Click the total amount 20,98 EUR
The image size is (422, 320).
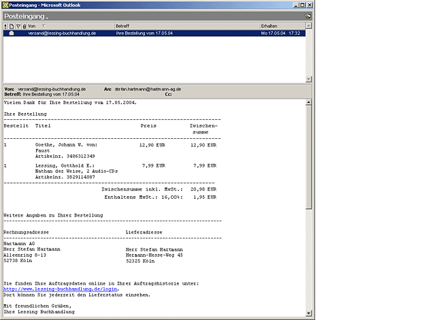pyautogui.click(x=204, y=189)
